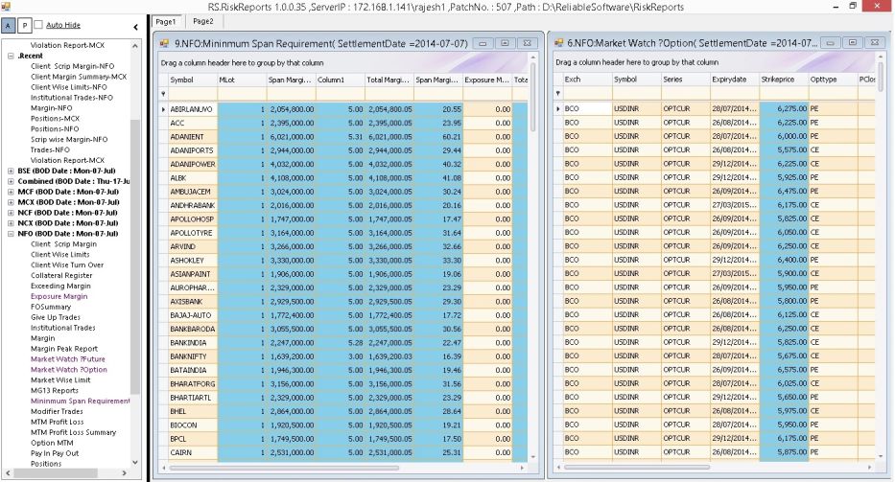Click Symbol filter field in Span Requirement grid
895x482 pixels.
coord(193,94)
